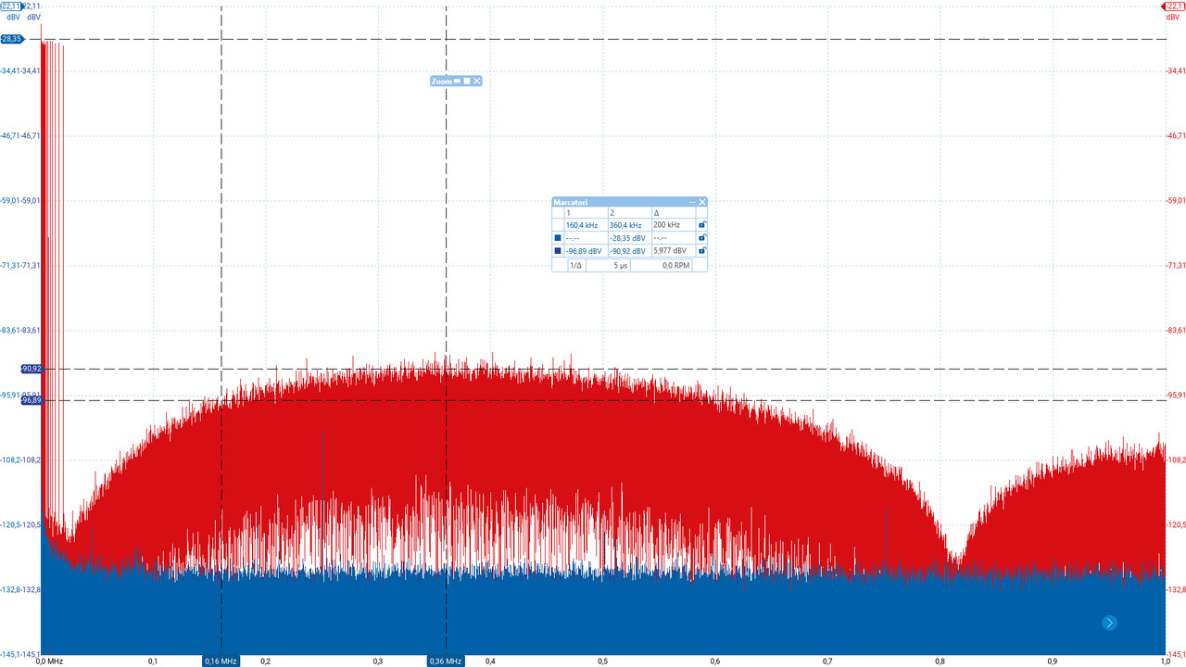1186x667 pixels.
Task: Expand the side panel with the blue chevron
Action: click(1109, 623)
